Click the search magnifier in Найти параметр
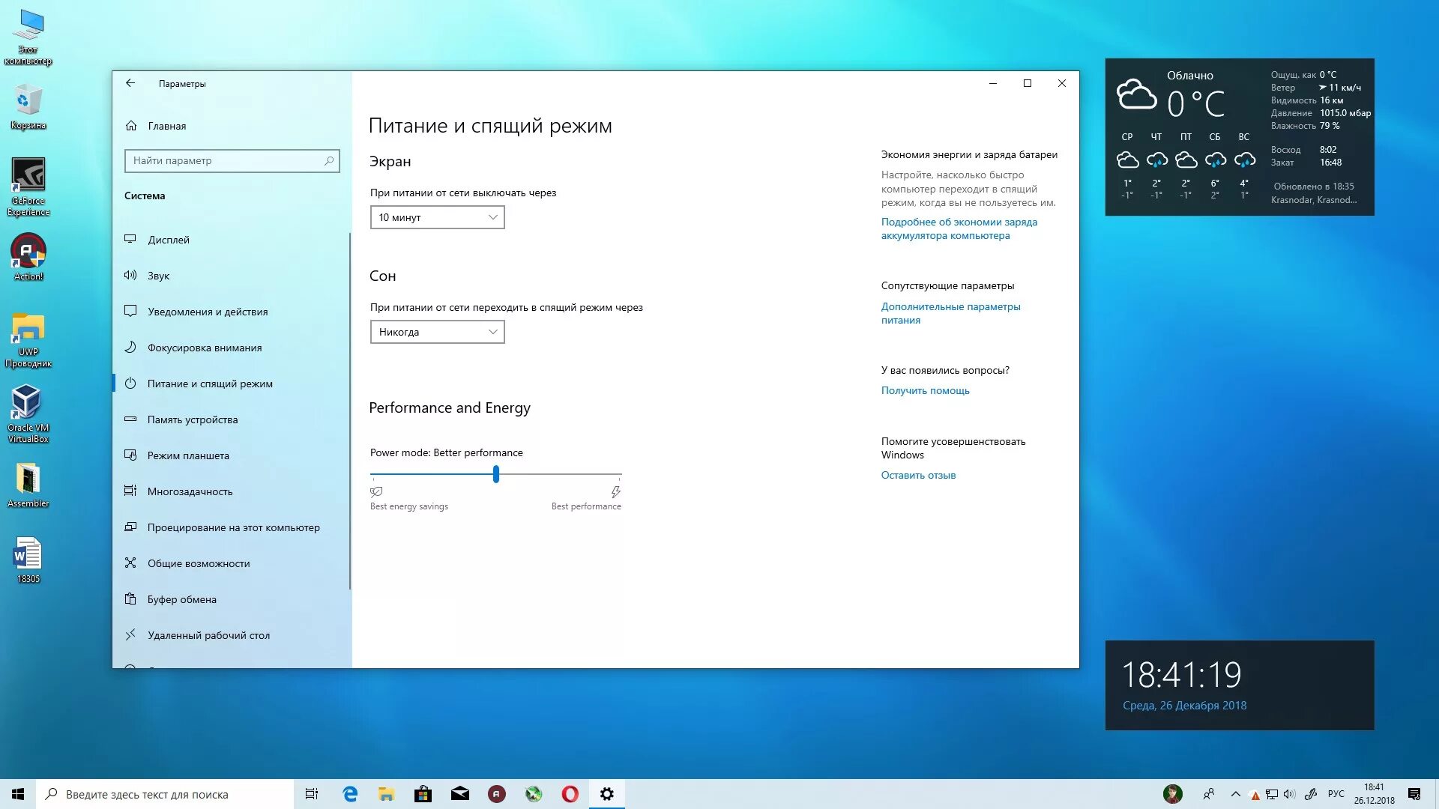Viewport: 1439px width, 809px height. tap(329, 161)
